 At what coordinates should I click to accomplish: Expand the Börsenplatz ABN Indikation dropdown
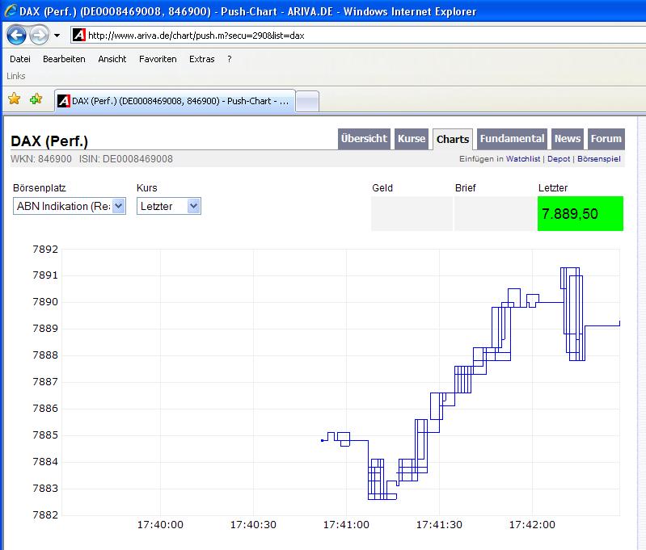point(70,206)
